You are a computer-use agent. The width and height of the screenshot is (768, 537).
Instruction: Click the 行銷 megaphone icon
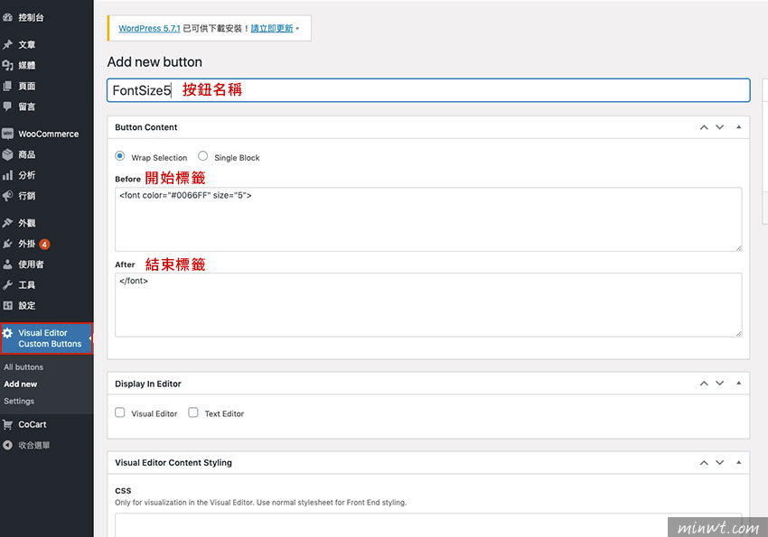point(7,196)
